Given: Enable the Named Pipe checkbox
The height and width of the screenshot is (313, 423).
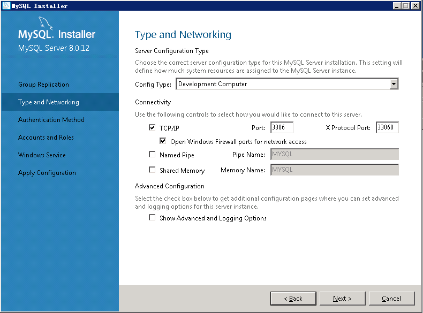Looking at the screenshot, I should (x=152, y=154).
